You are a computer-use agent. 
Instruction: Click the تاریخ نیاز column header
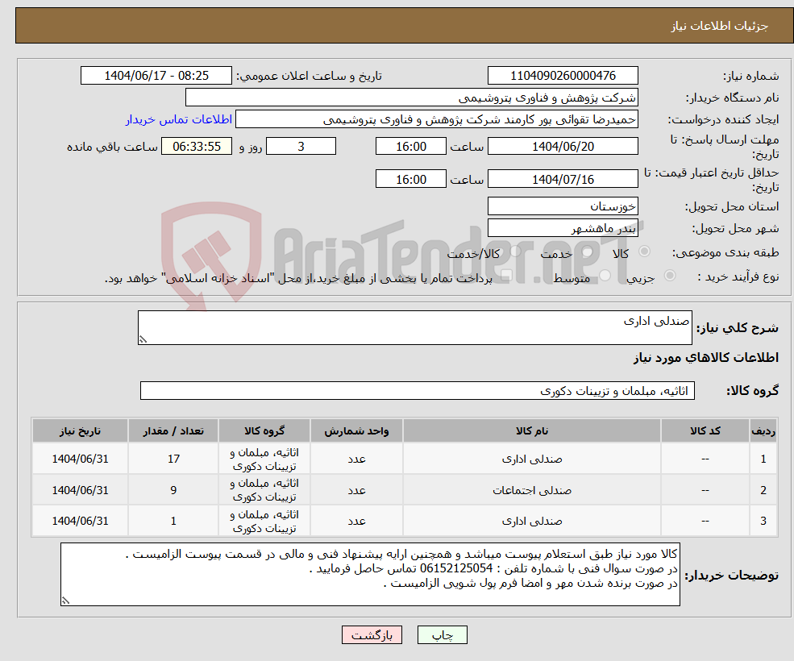click(x=80, y=430)
